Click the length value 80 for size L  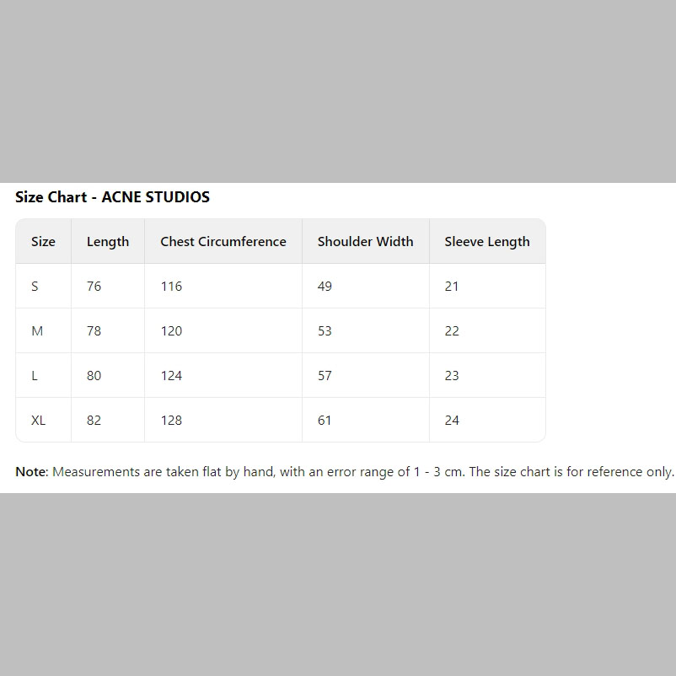click(94, 375)
